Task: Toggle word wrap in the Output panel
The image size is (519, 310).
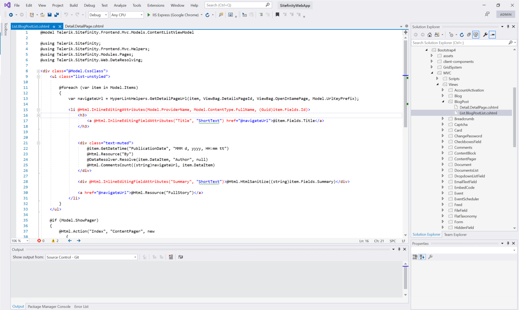Action: click(180, 257)
